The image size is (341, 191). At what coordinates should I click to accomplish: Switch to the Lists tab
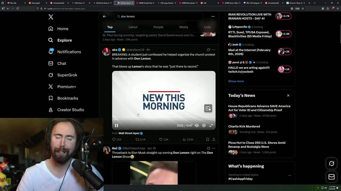coord(207,27)
